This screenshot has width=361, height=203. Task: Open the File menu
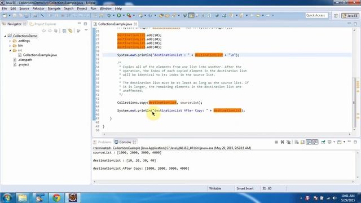pyautogui.click(x=5, y=8)
